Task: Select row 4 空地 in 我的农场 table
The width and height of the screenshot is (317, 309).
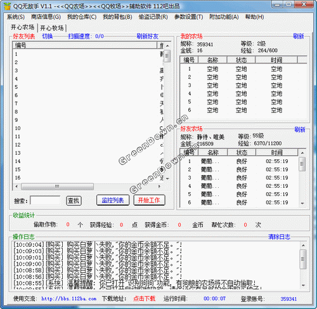Action: pyautogui.click(x=243, y=94)
